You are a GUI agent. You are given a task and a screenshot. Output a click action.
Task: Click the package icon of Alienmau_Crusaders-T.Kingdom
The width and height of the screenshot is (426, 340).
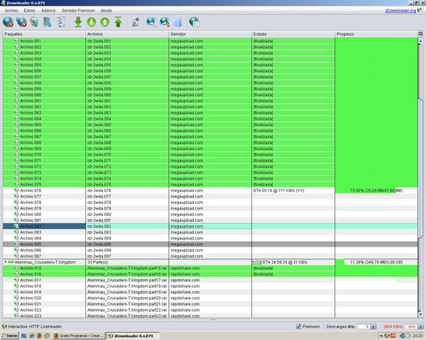pos(11,262)
